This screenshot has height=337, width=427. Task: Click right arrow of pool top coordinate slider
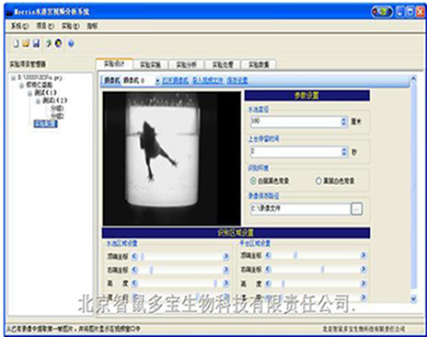[x=225, y=256]
